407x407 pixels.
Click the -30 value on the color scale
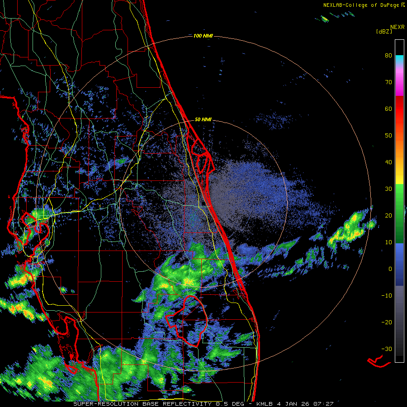tap(387, 349)
